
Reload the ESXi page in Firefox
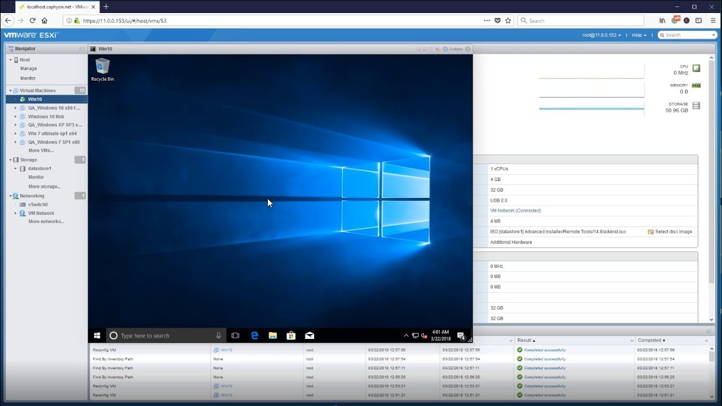click(x=33, y=20)
